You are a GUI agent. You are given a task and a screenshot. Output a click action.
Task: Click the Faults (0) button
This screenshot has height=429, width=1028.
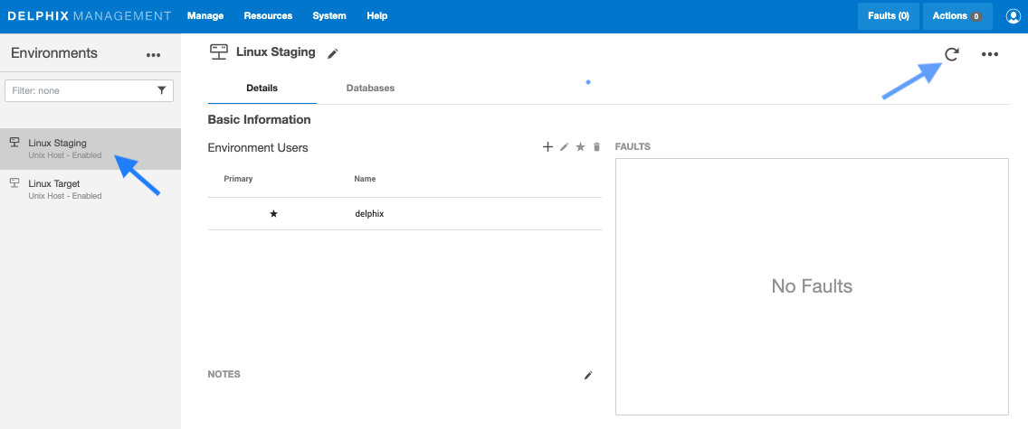[x=888, y=16]
